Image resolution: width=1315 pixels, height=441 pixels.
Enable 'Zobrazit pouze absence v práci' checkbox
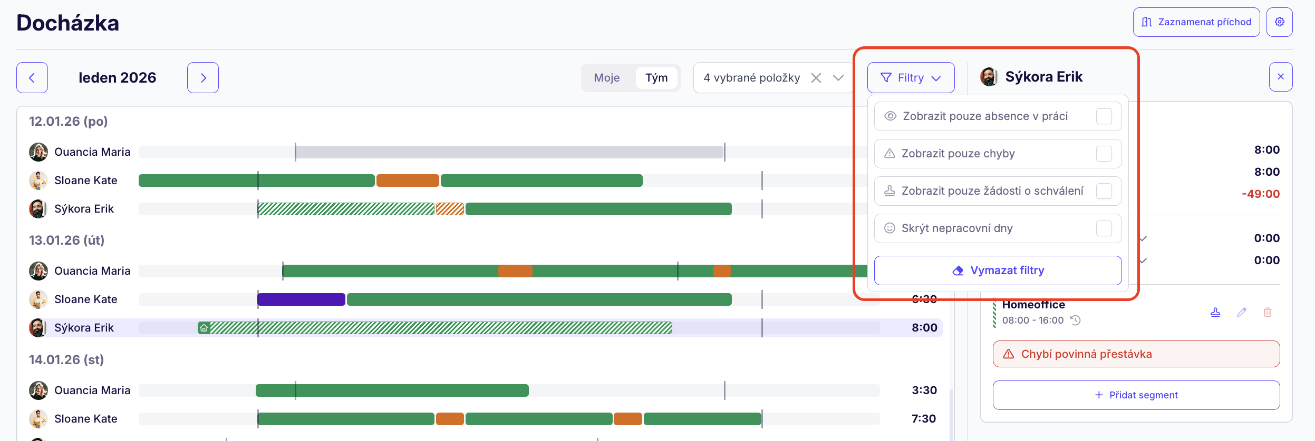tap(1104, 116)
